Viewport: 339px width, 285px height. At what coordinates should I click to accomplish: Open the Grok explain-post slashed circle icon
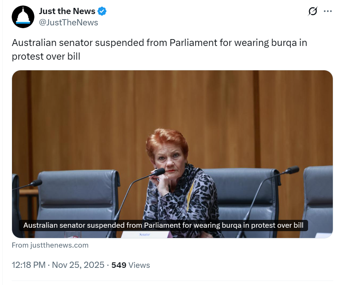pos(313,11)
